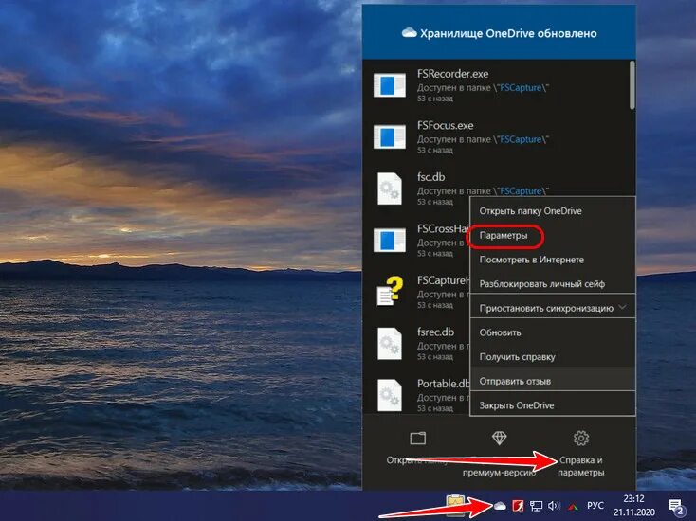Image resolution: width=696 pixels, height=521 pixels.
Task: Select 'Параметры' in the context menu
Action: click(x=553, y=236)
